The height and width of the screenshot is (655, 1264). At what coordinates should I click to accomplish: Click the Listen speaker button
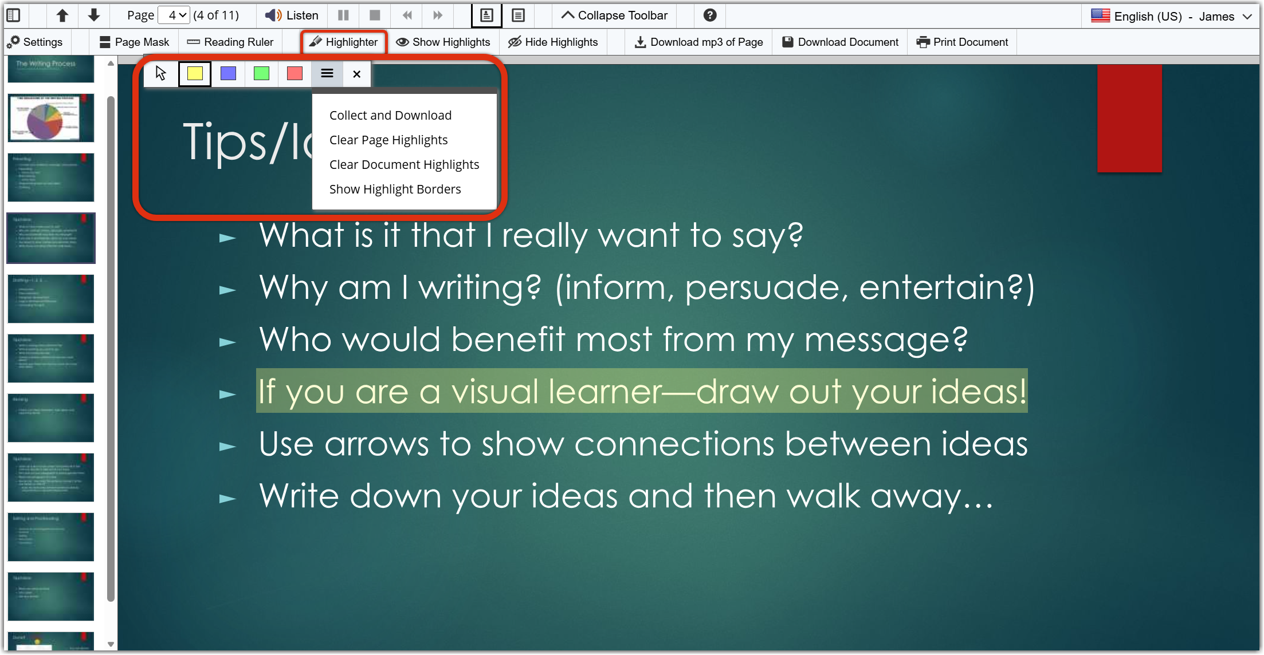(x=292, y=15)
